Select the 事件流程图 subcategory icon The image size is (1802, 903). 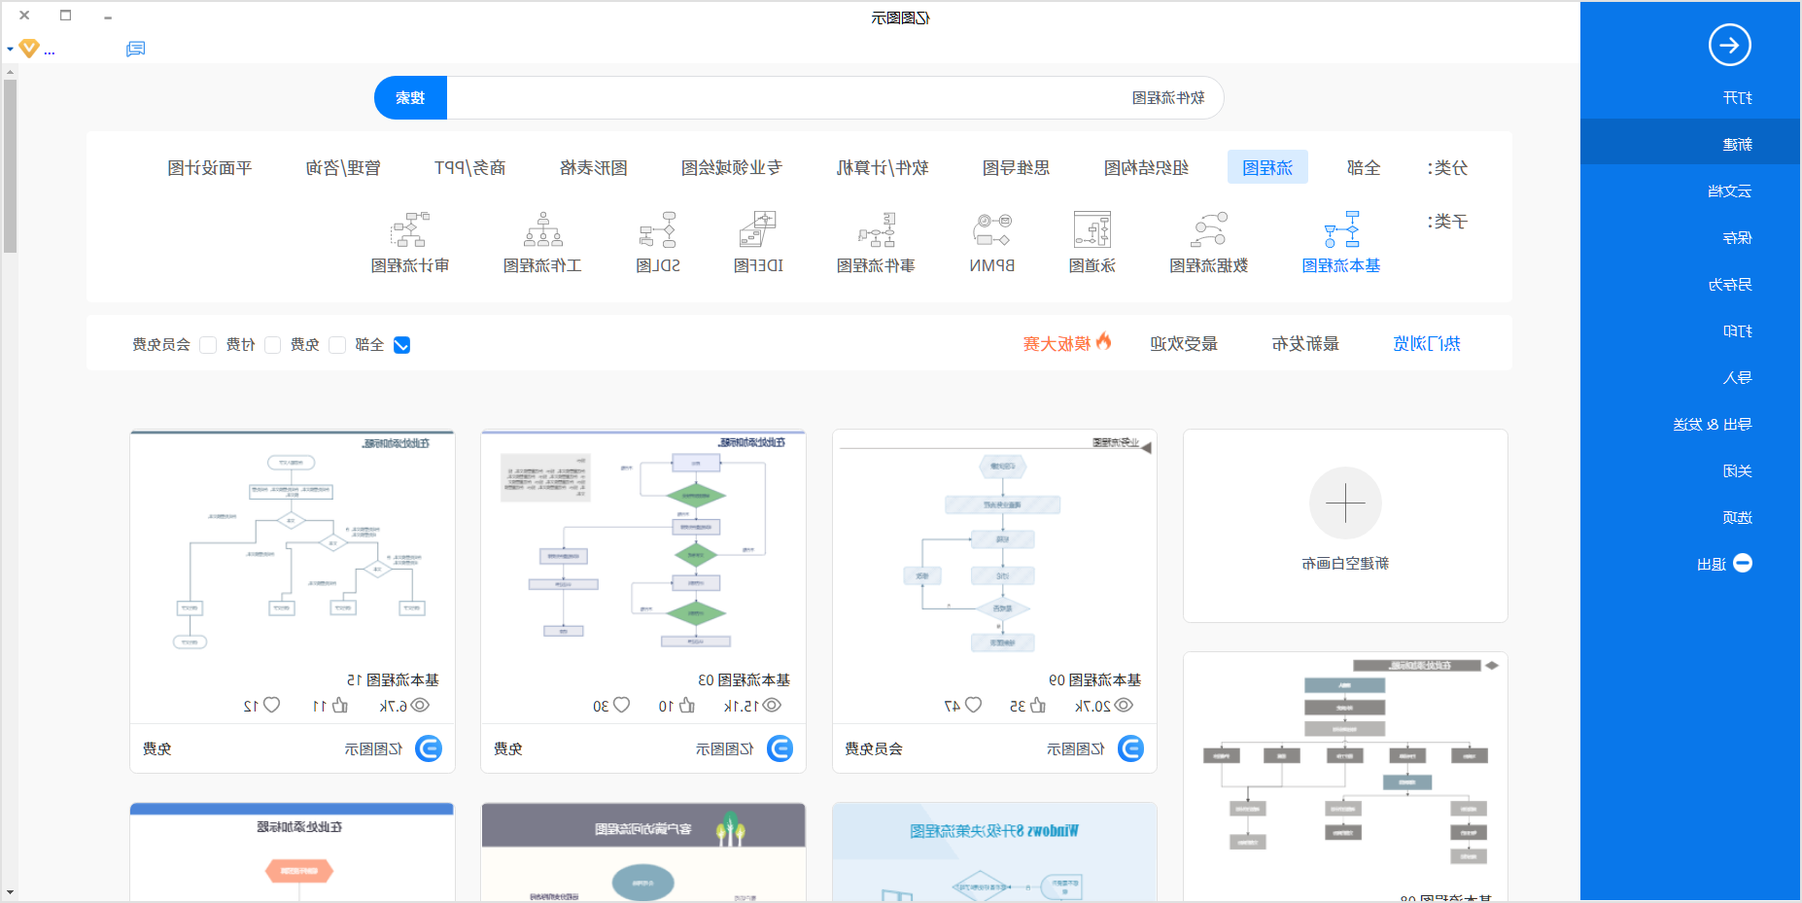click(876, 230)
